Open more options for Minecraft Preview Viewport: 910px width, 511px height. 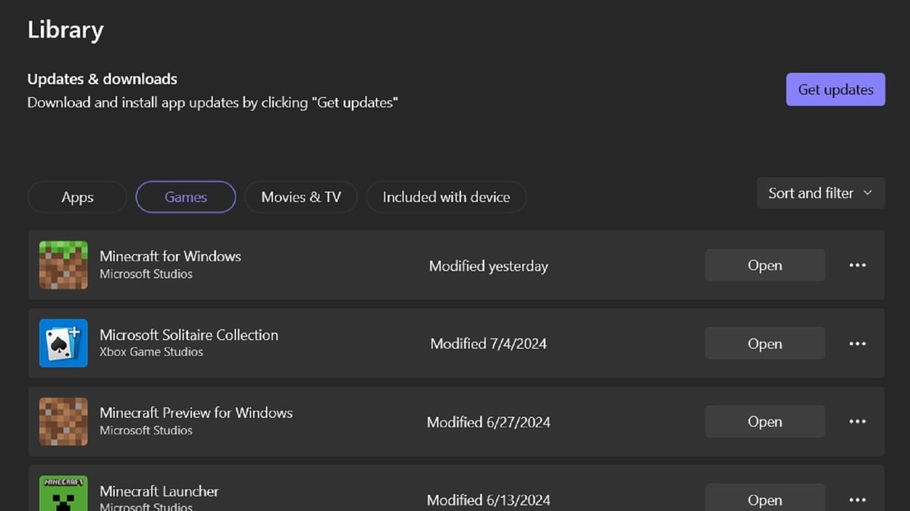[x=858, y=421]
